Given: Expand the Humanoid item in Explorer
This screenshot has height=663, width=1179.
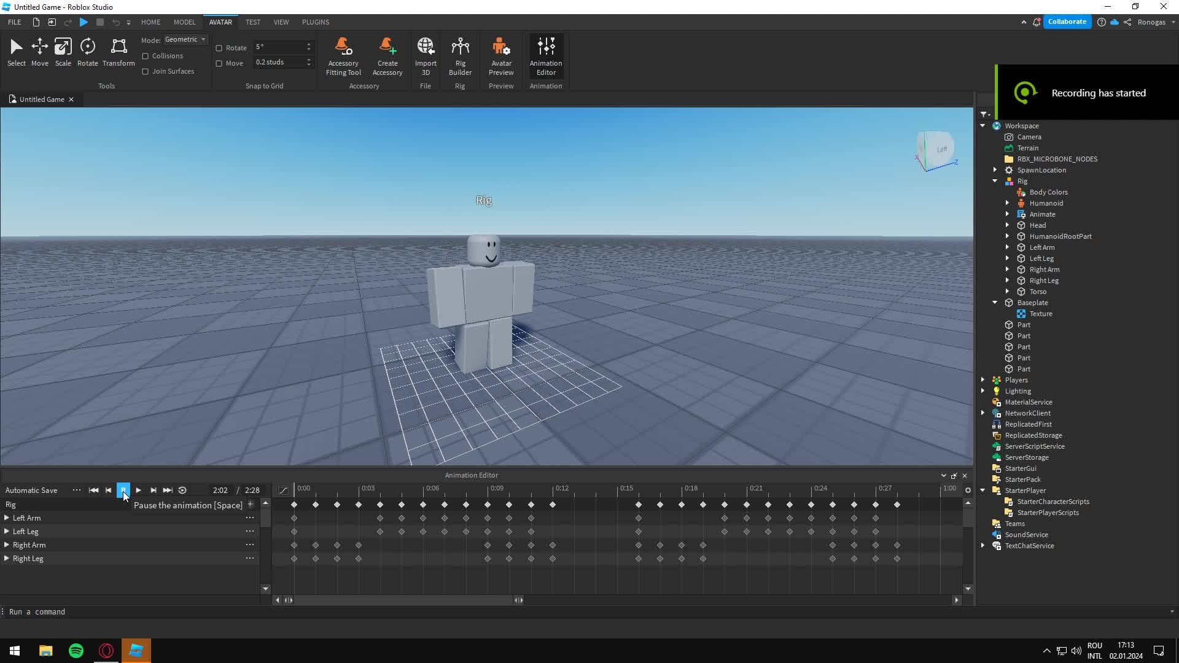Looking at the screenshot, I should 1007,203.
